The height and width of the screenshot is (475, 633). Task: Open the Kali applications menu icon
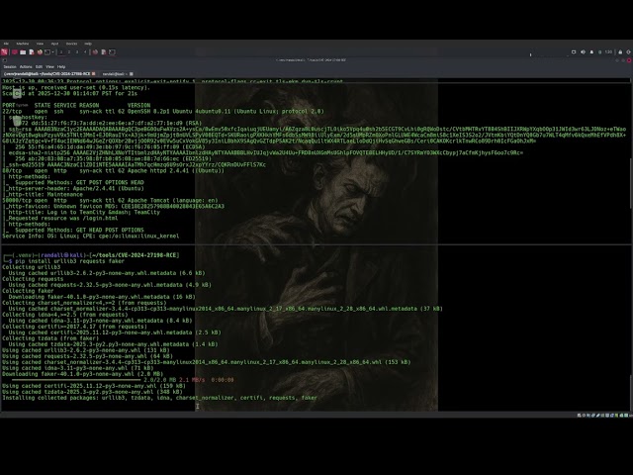point(4,51)
